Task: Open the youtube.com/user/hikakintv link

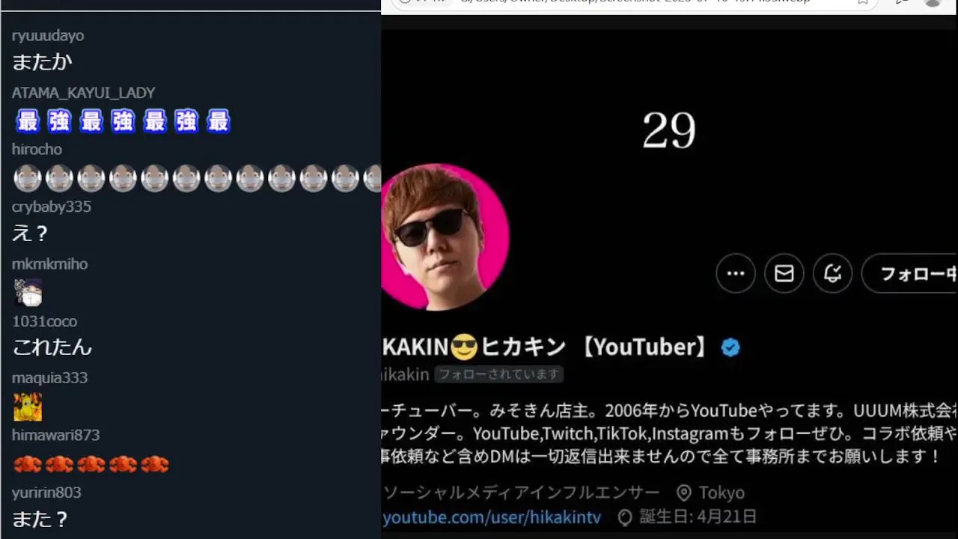Action: 492,517
